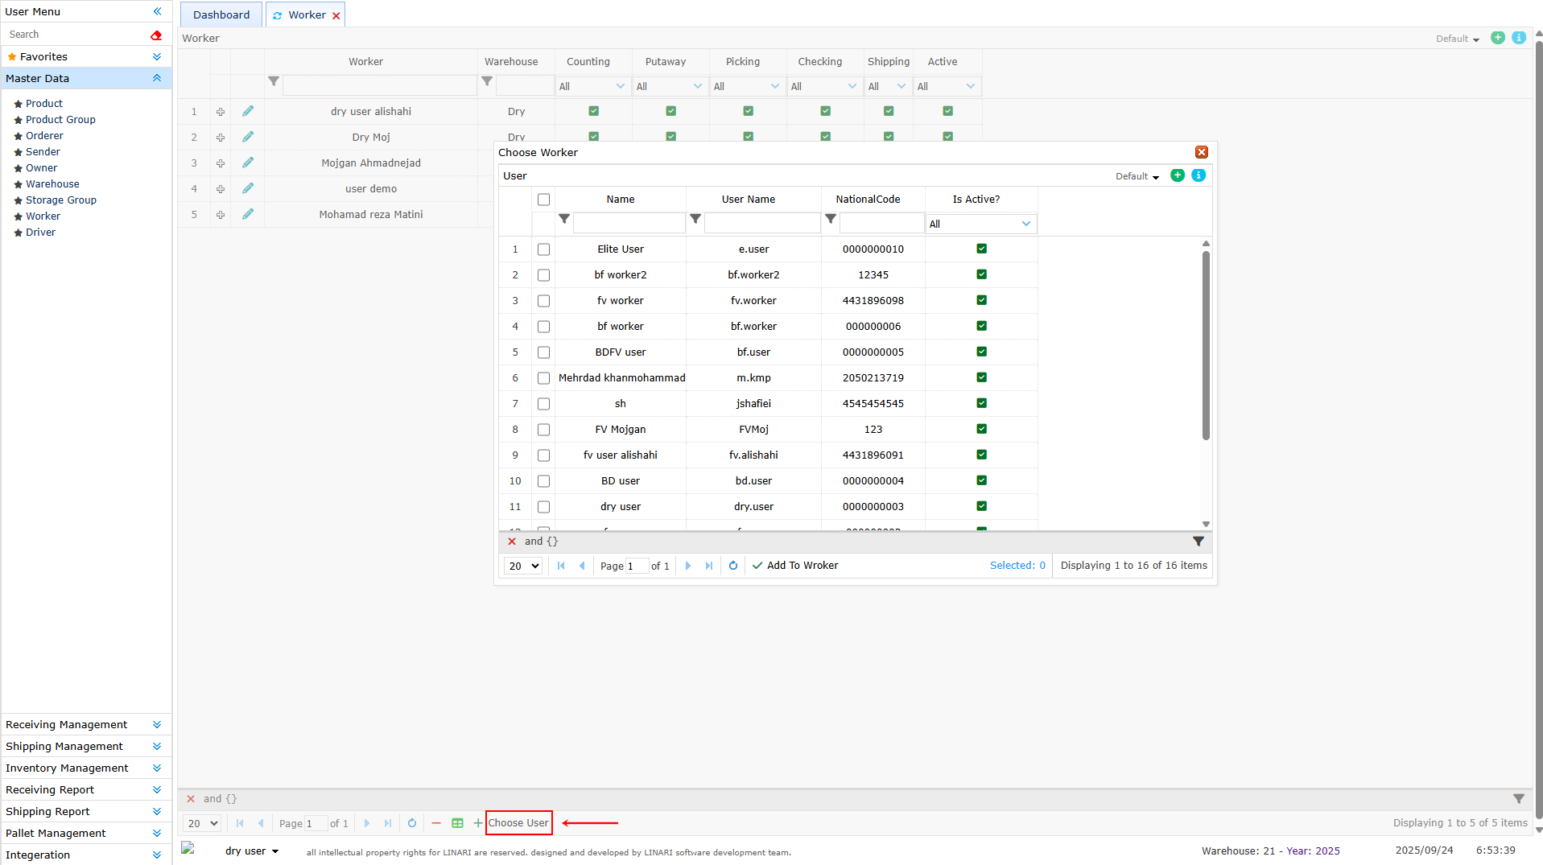The height and width of the screenshot is (865, 1543).
Task: Click the filter funnel beside the Name filter box
Action: tap(564, 219)
